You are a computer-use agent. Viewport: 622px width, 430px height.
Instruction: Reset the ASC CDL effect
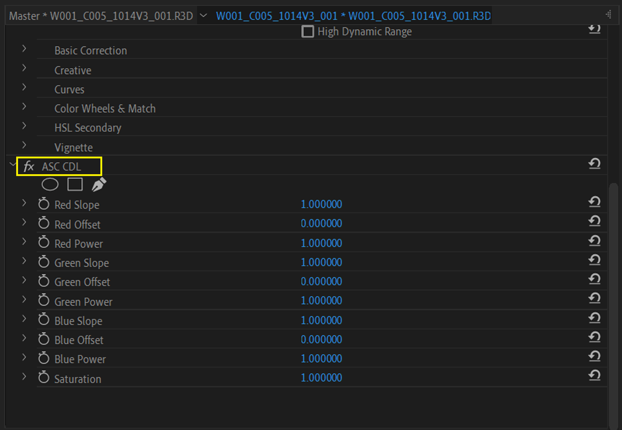click(x=594, y=163)
